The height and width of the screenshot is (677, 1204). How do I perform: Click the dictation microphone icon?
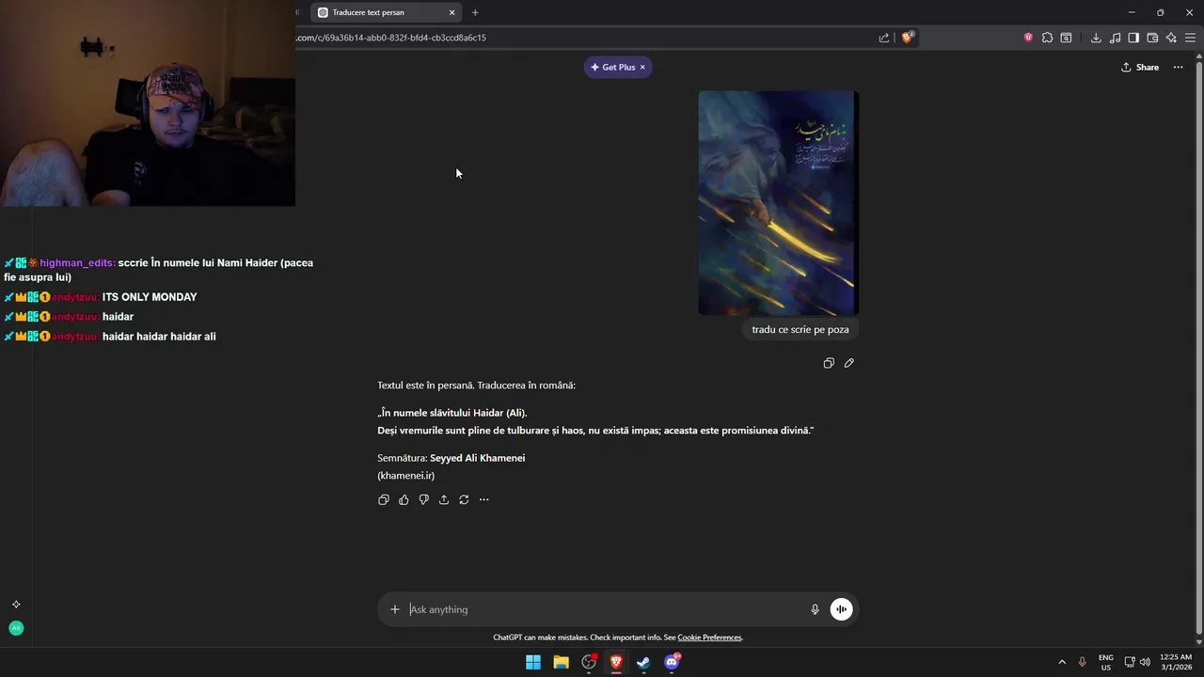point(816,609)
